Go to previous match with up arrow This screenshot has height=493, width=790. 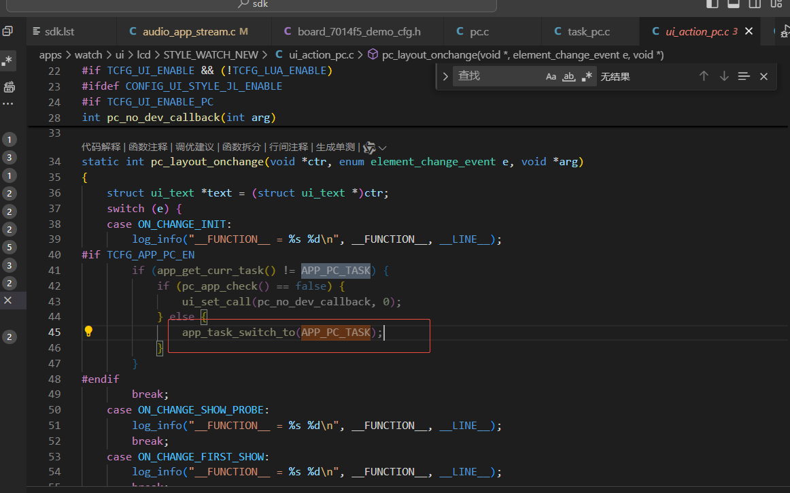click(x=704, y=76)
